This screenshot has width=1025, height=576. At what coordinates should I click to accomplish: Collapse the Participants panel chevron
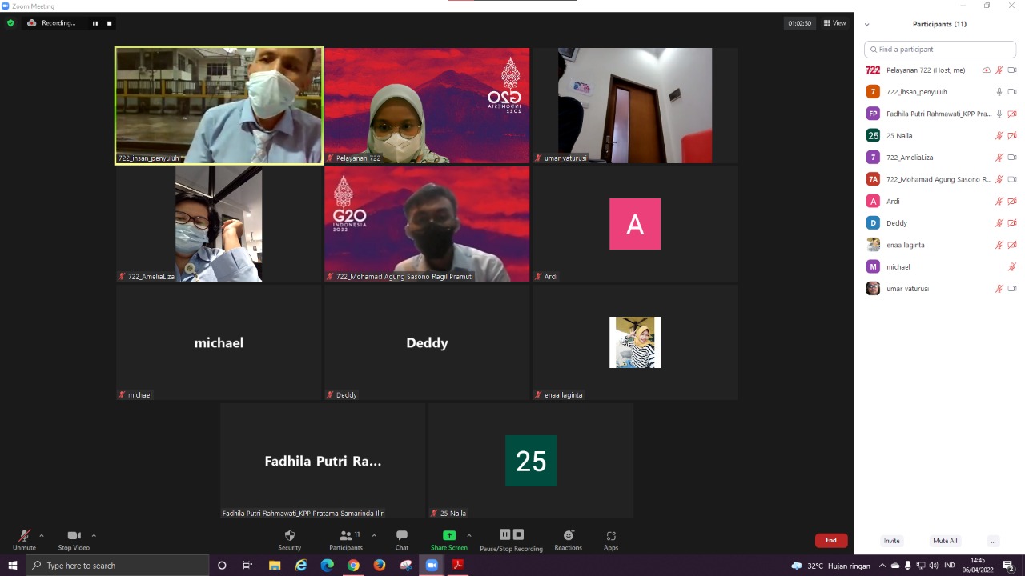click(x=866, y=24)
